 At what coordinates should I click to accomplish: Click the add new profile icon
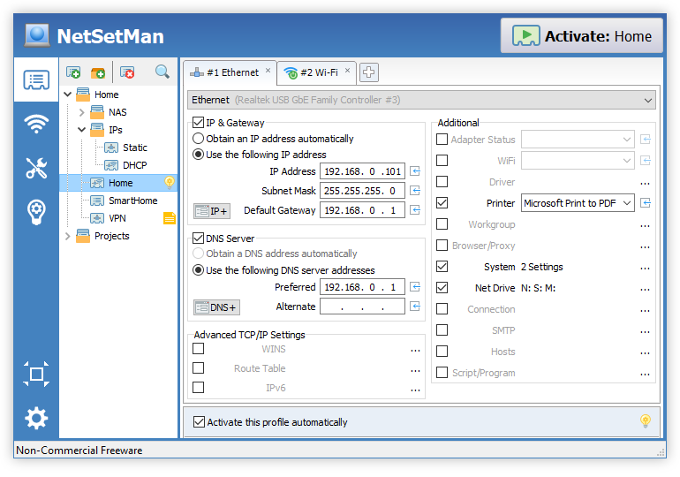(x=73, y=72)
